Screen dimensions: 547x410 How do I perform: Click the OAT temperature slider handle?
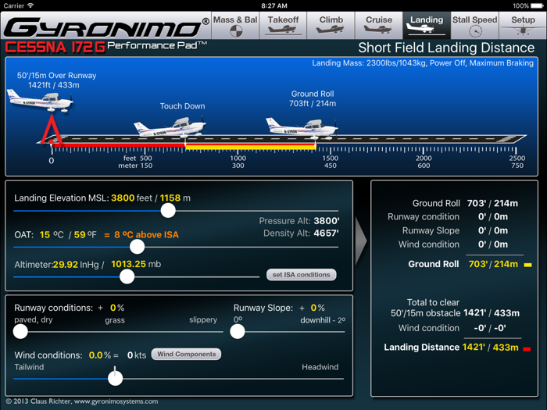138,247
